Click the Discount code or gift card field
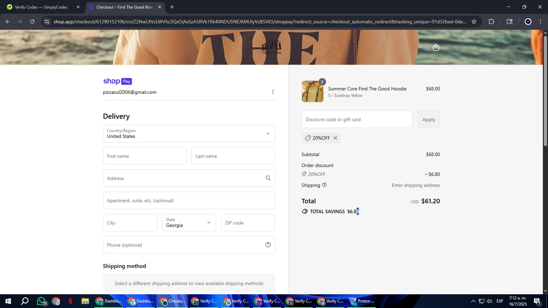548x308 pixels. (357, 119)
